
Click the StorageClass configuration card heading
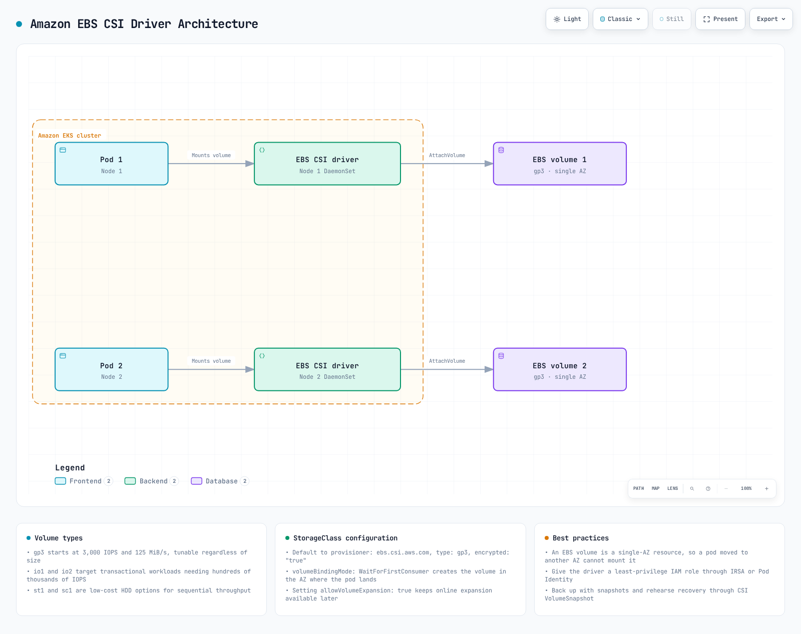(x=345, y=538)
